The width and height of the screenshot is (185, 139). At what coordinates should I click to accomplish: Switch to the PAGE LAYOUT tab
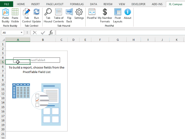pyautogui.click(x=55, y=4)
